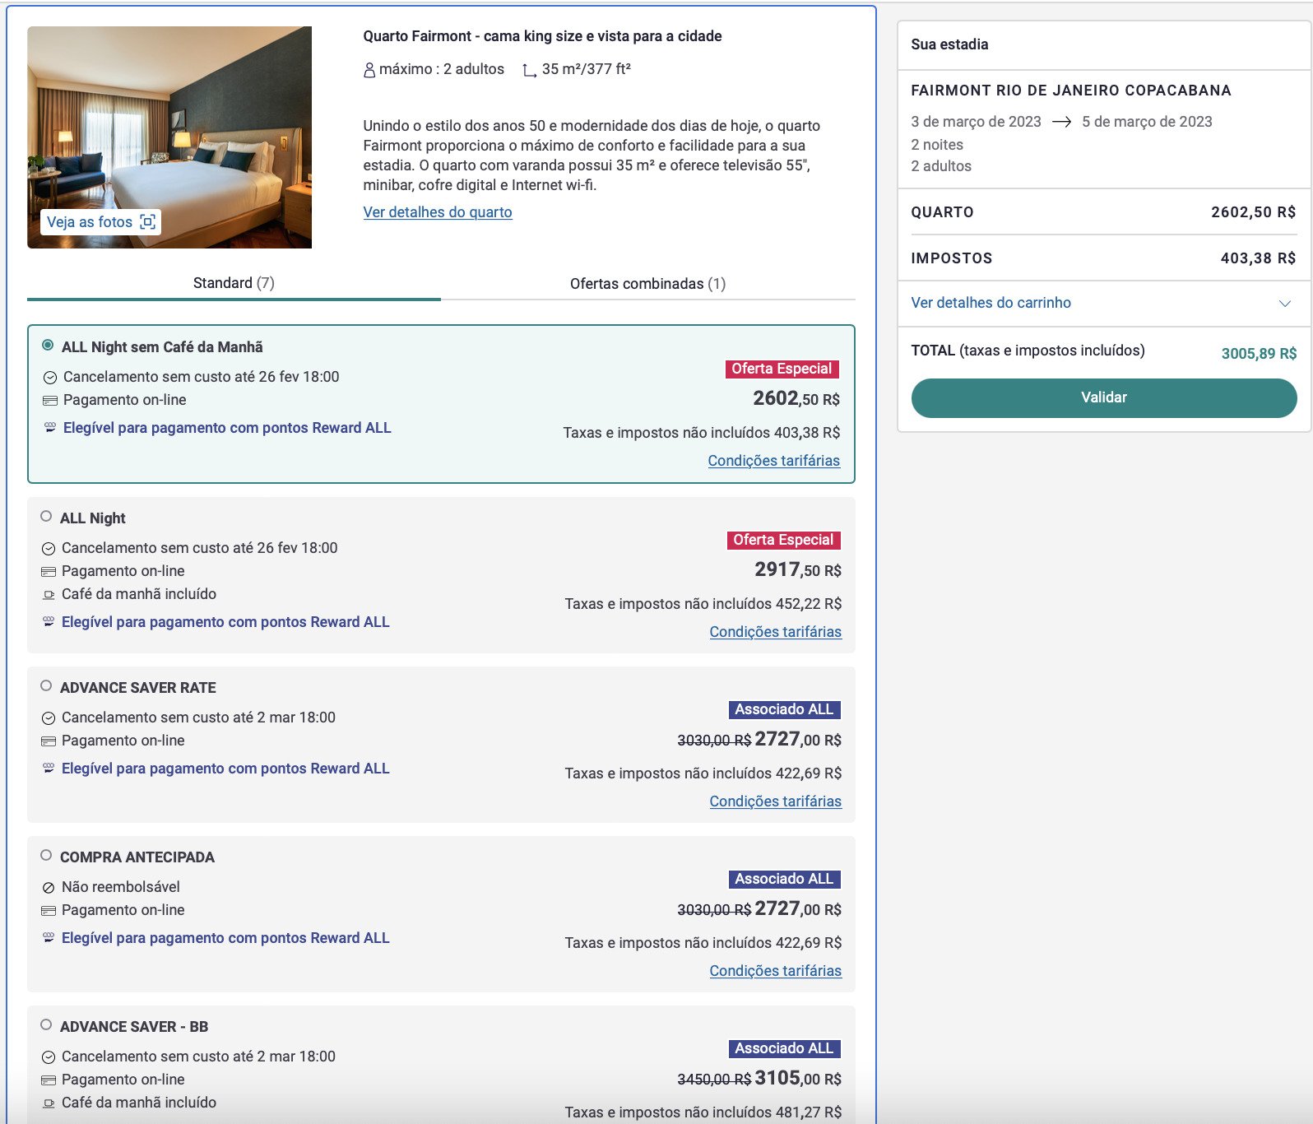Click breakfast cup icon in ALL Night rate
The image size is (1313, 1124).
[x=49, y=595]
